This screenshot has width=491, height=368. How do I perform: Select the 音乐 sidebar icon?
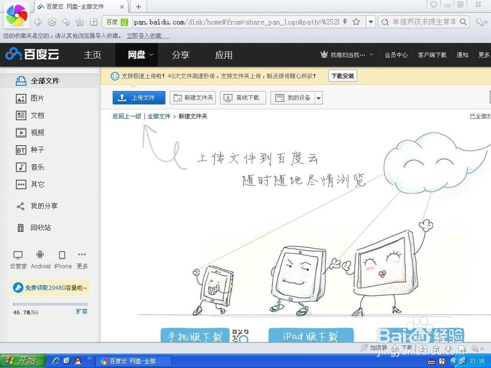pos(21,167)
